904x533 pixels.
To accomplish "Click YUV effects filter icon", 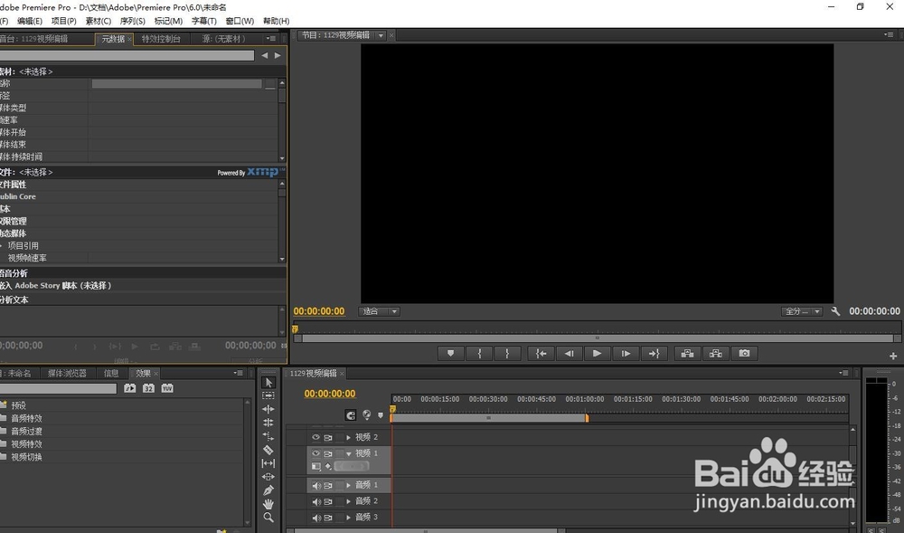I will tap(167, 388).
